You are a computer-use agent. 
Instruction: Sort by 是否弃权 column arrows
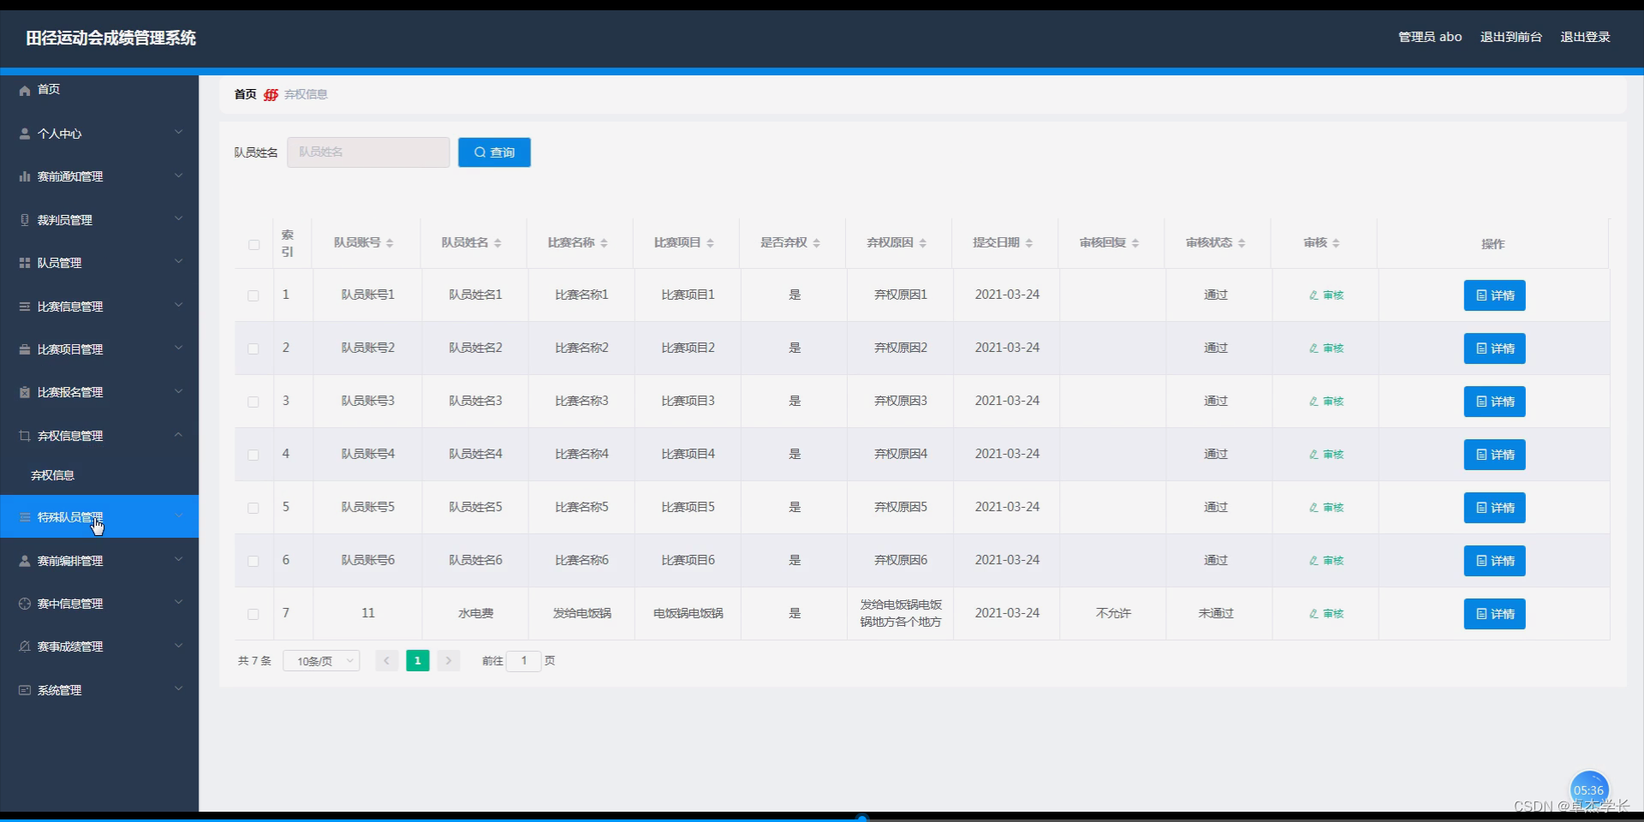click(x=816, y=243)
